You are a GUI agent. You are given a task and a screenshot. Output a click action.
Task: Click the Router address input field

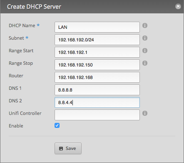97,77
